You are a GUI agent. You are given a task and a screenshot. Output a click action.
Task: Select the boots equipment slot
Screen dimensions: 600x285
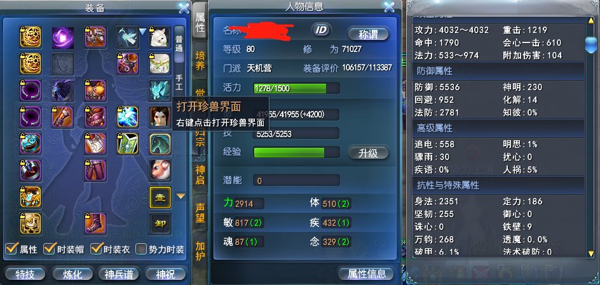(95, 223)
